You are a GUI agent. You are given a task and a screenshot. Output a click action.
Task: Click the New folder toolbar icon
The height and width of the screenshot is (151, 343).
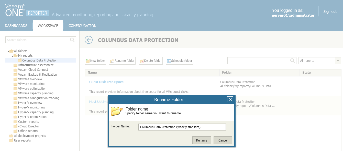point(87,61)
